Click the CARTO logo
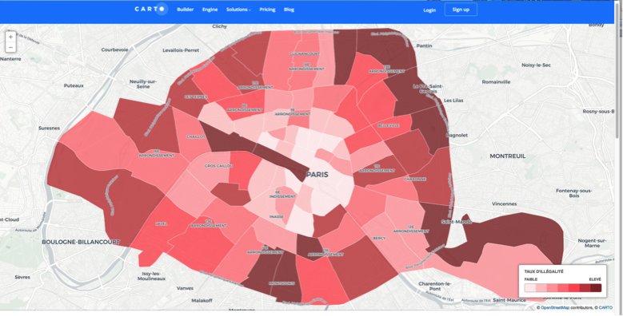 click(x=151, y=9)
